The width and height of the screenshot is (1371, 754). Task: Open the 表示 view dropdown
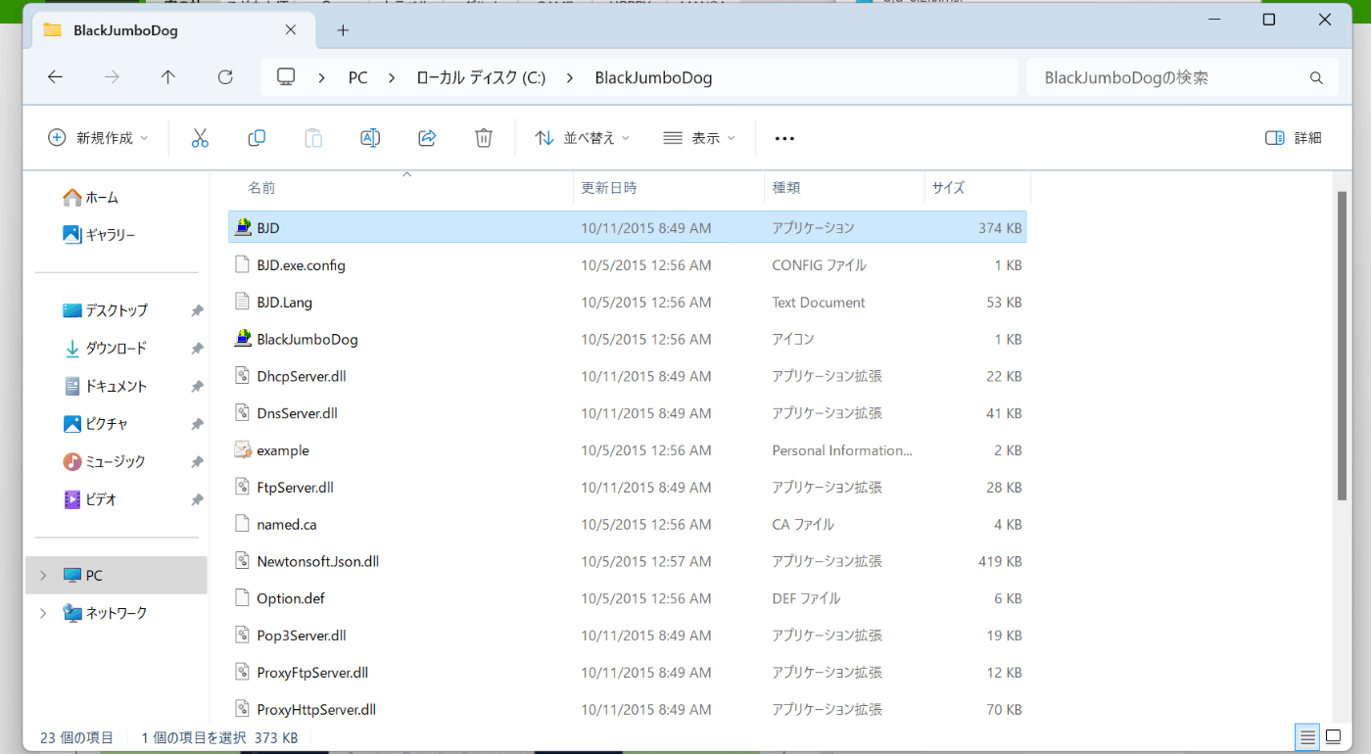[699, 138]
